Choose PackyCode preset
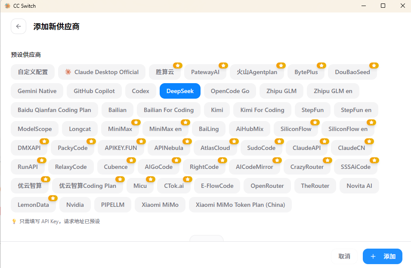This screenshot has height=268, width=411. [x=73, y=148]
